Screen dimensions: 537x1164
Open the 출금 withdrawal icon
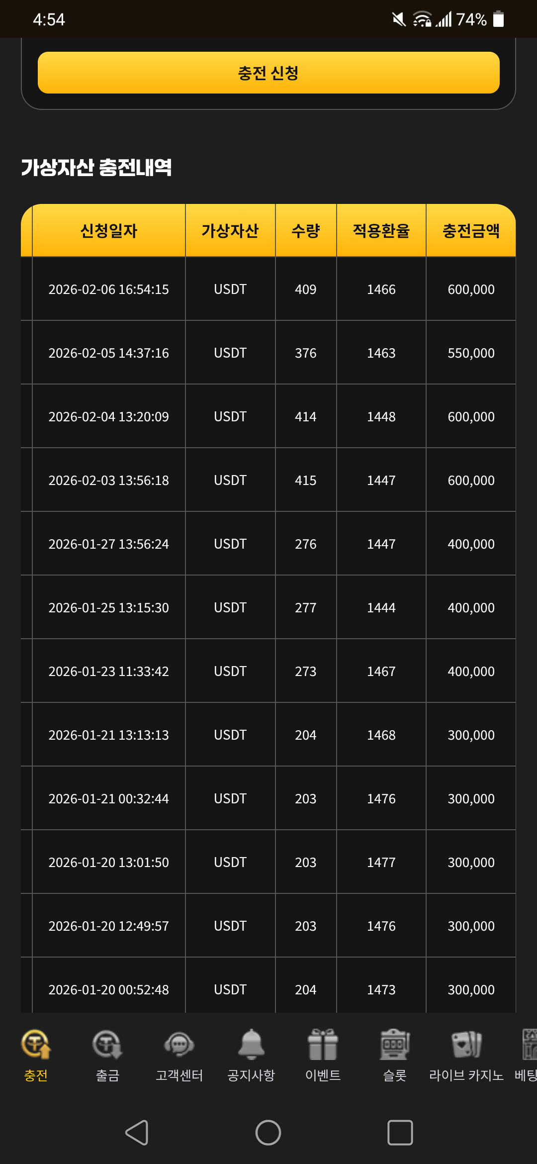coord(107,1044)
